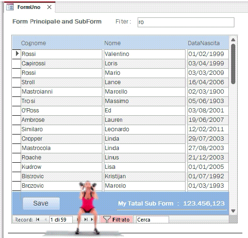Click the DataNascita column header
This screenshot has width=248, height=238.
pyautogui.click(x=204, y=43)
